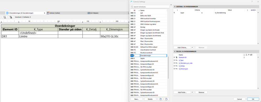Click the Stender på siden column header
This screenshot has width=261, height=102.
(x=70, y=29)
